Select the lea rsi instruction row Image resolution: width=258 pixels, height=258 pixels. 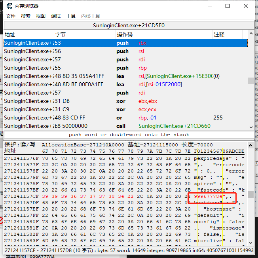[126, 76]
